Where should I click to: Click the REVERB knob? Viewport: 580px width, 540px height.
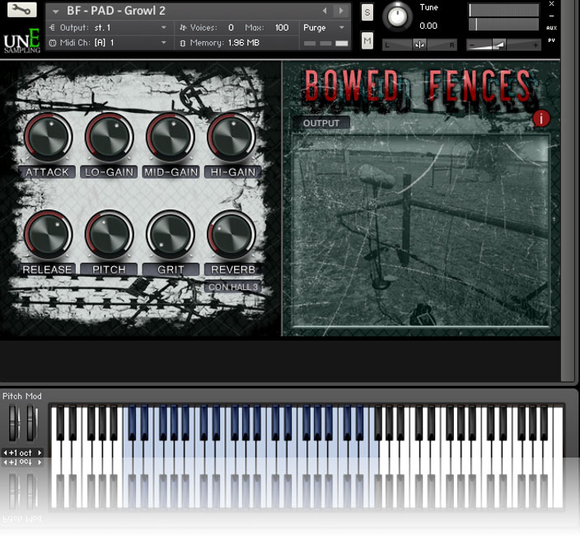pos(231,234)
